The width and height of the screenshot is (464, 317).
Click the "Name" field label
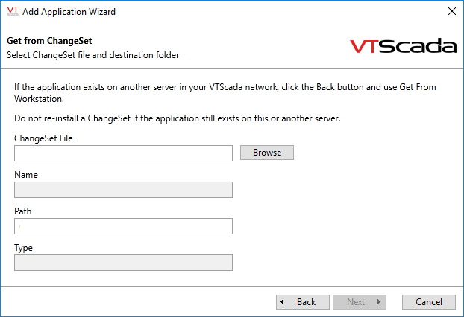coord(26,175)
